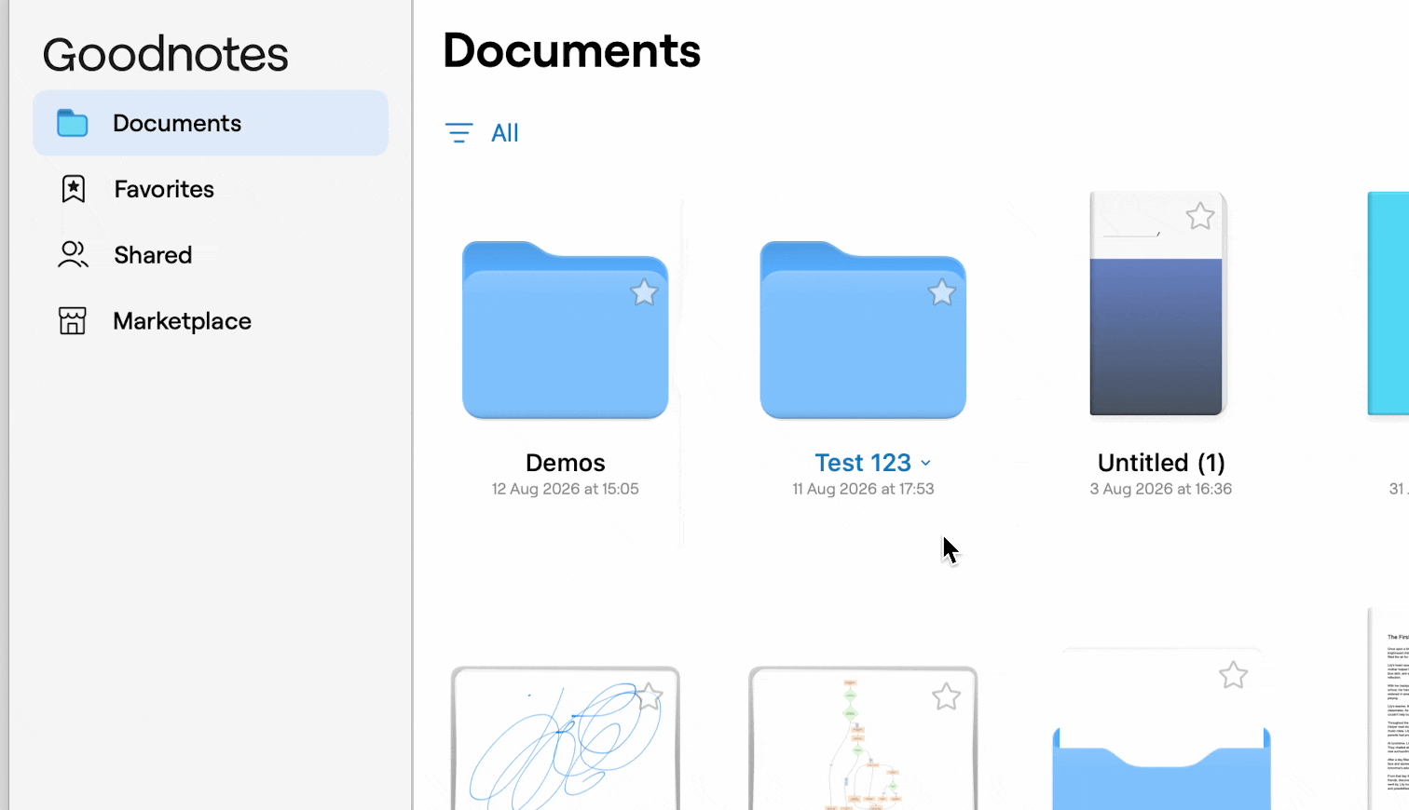
Task: Open the blue scribble drawing document
Action: 566,738
